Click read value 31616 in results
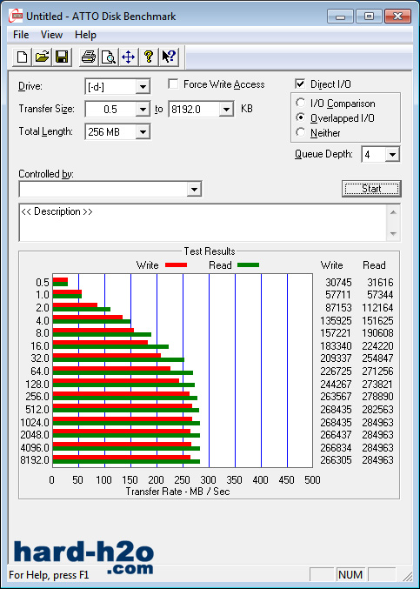Image resolution: width=420 pixels, height=589 pixels. tap(380, 283)
